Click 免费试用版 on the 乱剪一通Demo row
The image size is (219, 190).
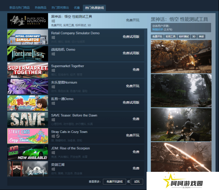click(x=131, y=102)
